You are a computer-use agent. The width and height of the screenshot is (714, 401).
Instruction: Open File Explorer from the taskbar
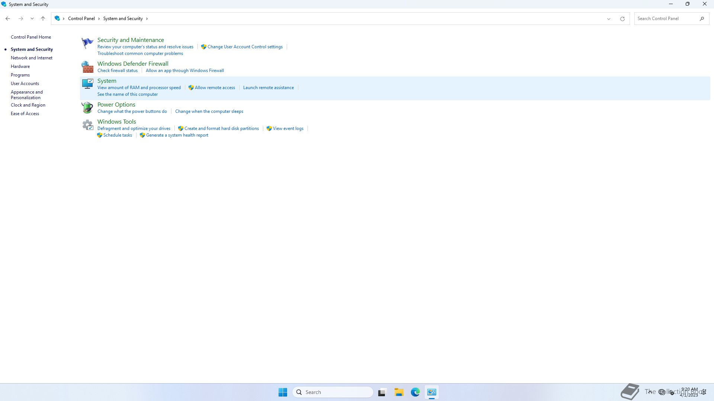(x=399, y=392)
